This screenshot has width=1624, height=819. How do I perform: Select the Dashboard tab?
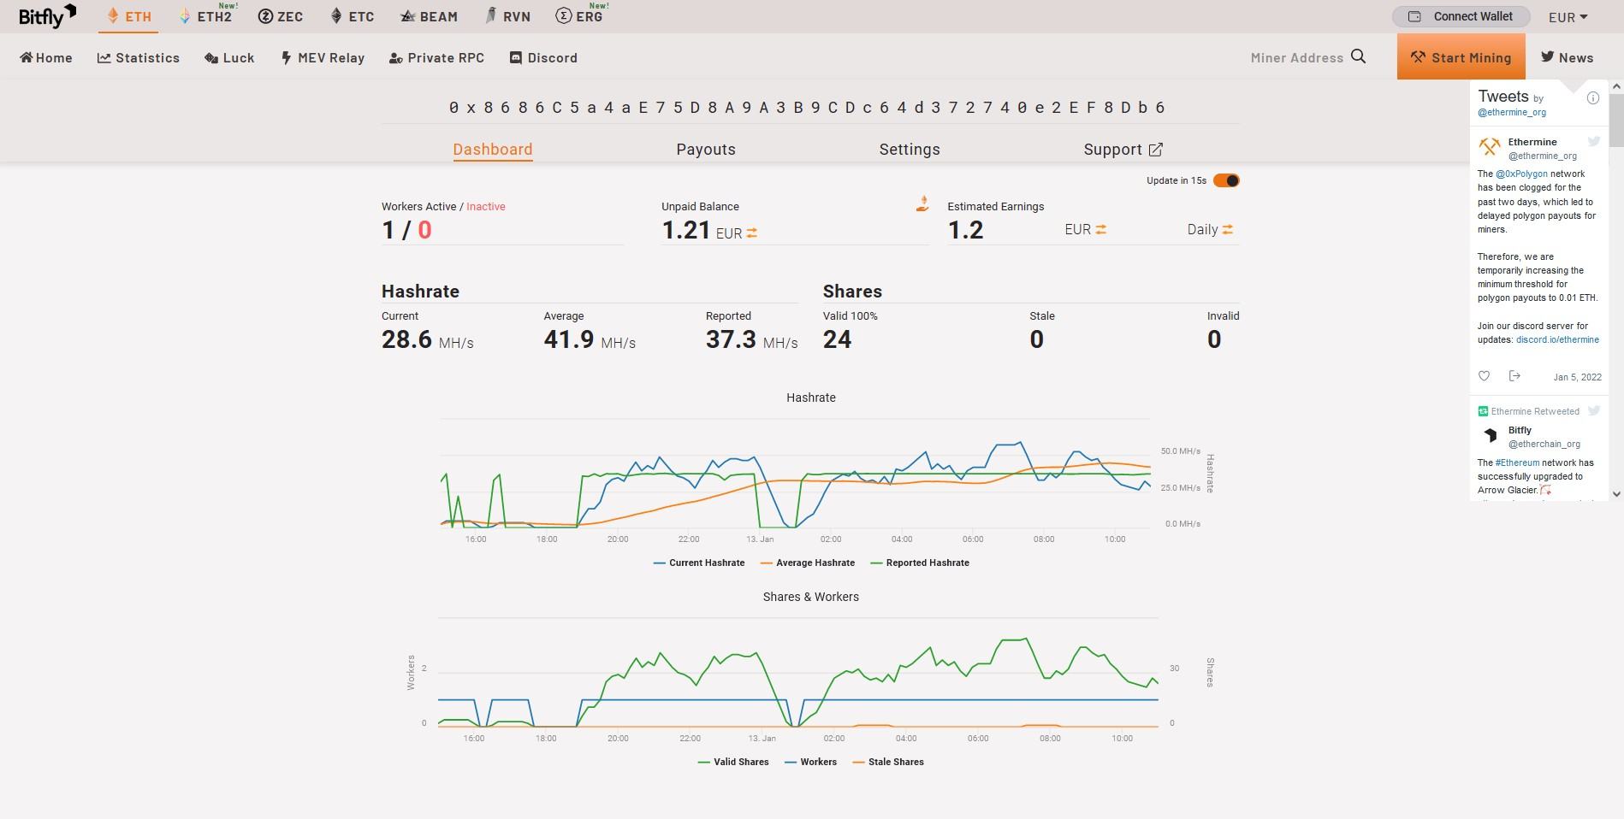tap(493, 149)
